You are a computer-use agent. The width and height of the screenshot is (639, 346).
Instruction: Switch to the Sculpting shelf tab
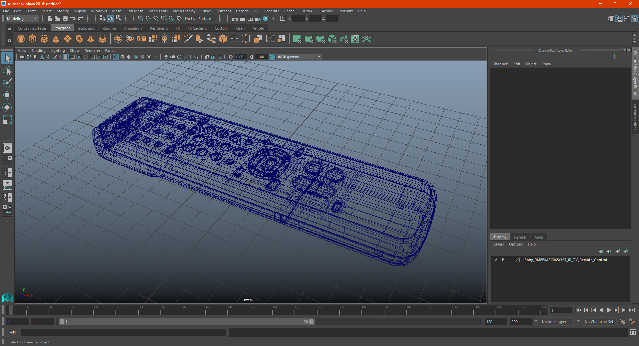point(86,28)
